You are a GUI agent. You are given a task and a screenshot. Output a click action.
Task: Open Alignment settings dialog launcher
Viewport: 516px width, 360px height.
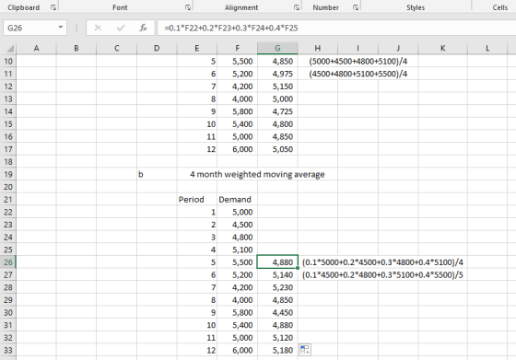click(297, 7)
